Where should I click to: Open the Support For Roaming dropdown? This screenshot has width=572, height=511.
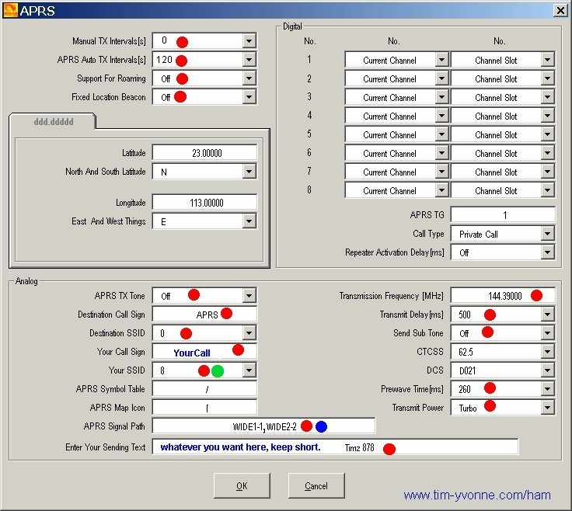coord(249,78)
